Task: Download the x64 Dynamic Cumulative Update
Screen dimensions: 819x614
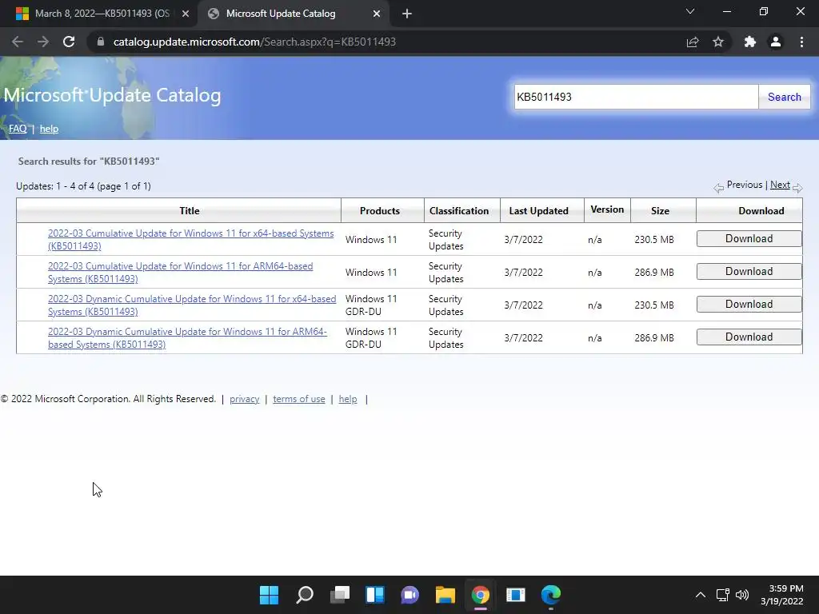Action: [749, 305]
